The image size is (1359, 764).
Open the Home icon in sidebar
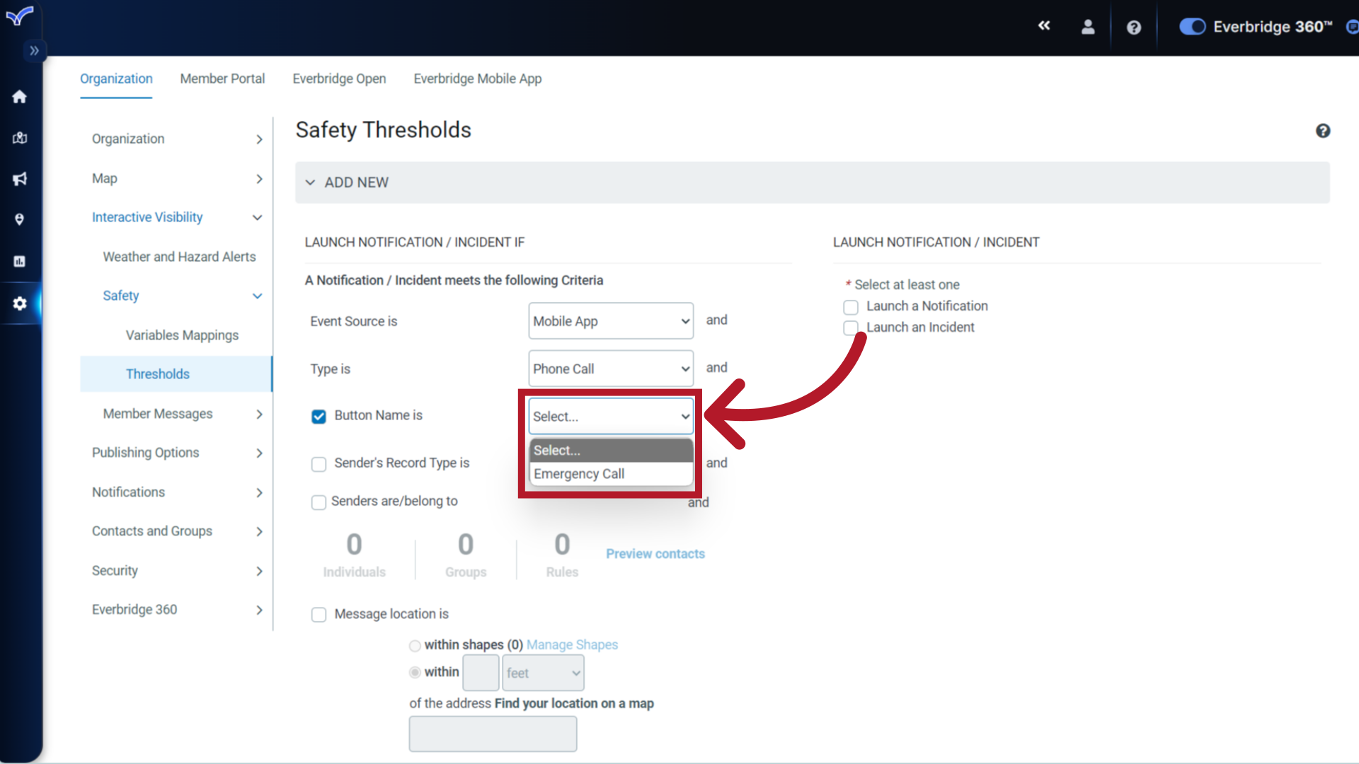click(20, 97)
